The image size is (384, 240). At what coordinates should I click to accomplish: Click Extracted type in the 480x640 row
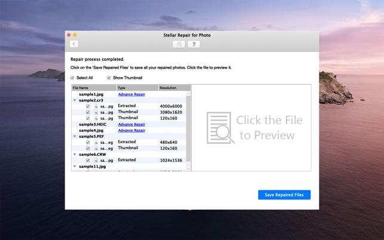127,142
